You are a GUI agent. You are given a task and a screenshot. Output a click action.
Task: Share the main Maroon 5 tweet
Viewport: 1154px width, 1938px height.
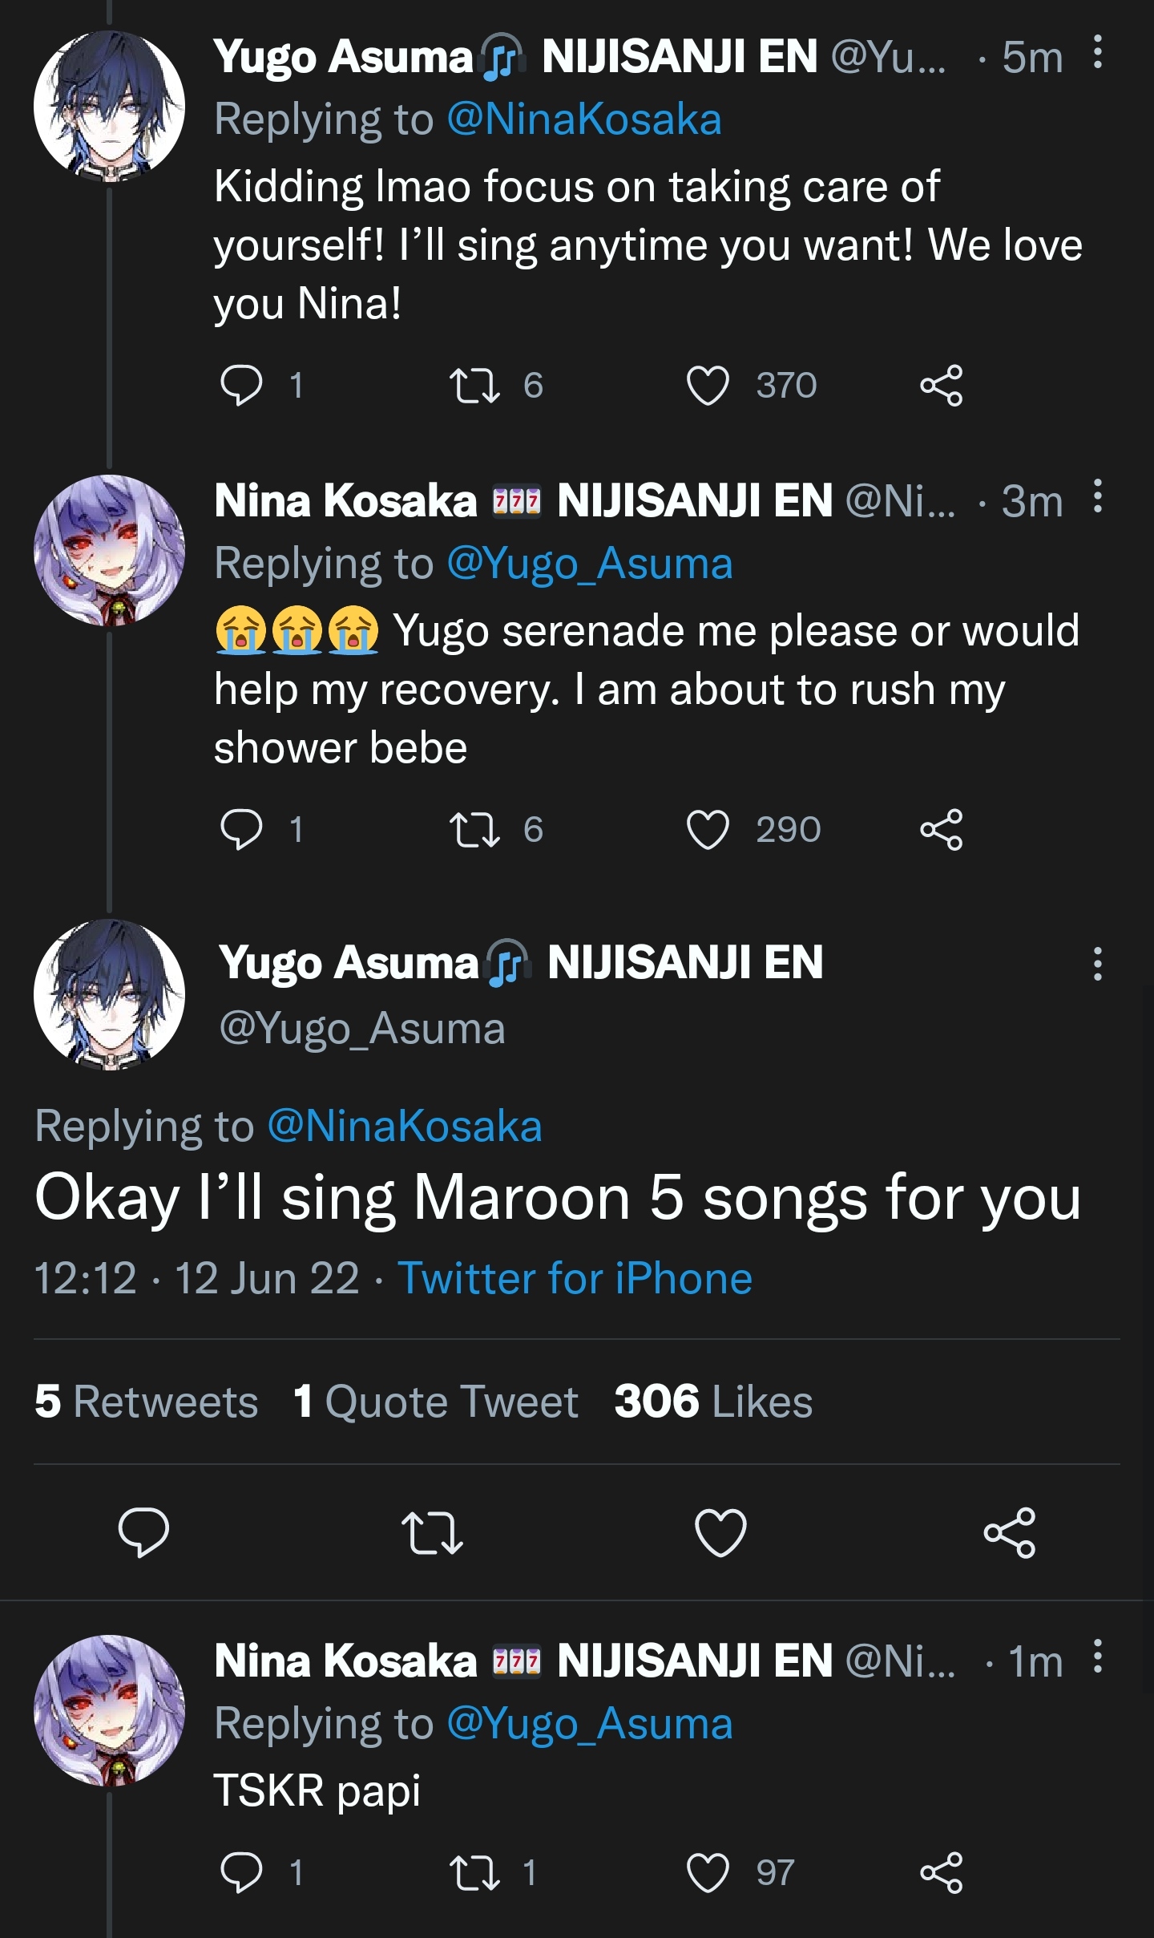(1009, 1532)
